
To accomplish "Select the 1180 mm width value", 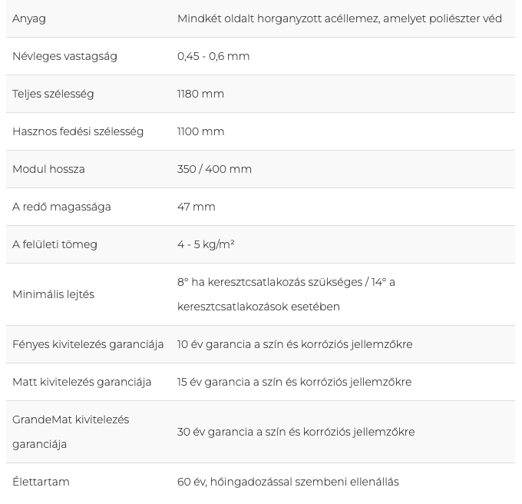I will click(200, 94).
